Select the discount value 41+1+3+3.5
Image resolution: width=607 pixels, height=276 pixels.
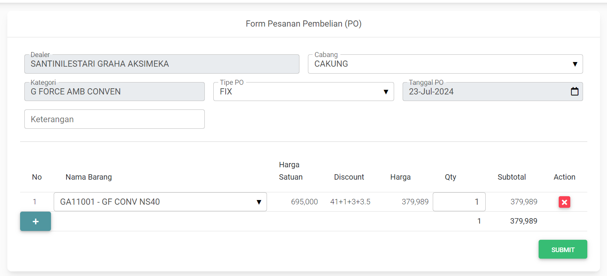(350, 202)
